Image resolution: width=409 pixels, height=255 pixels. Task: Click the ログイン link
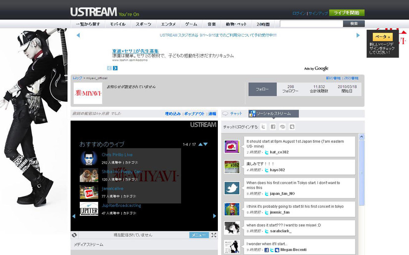299,13
